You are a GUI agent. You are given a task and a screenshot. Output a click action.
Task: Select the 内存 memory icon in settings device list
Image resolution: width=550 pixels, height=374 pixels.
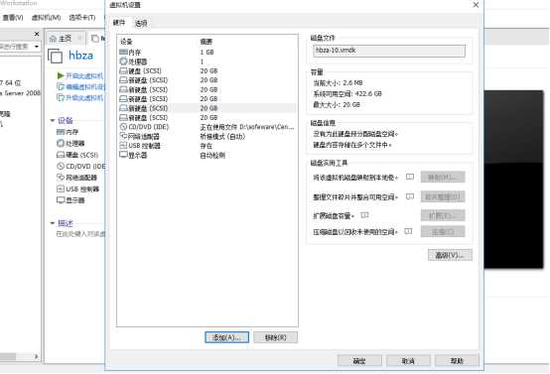click(123, 53)
